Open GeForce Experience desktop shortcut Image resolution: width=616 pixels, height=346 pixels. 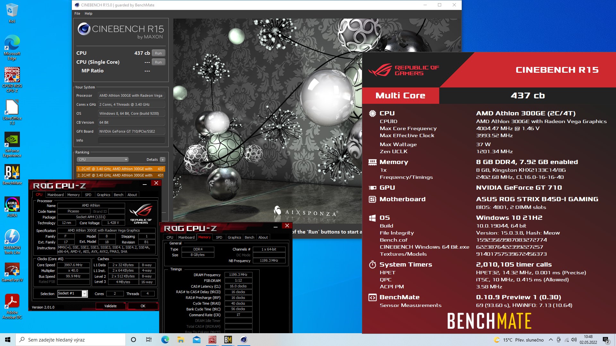[12, 144]
